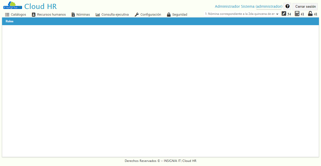Click the pencil edit icon showing 34

click(x=284, y=14)
